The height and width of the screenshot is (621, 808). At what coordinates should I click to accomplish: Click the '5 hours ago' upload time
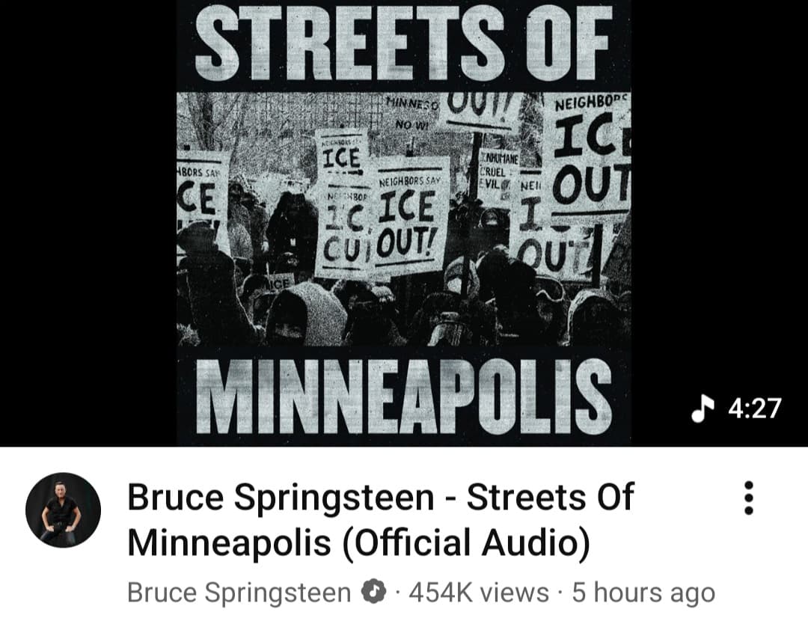(643, 592)
